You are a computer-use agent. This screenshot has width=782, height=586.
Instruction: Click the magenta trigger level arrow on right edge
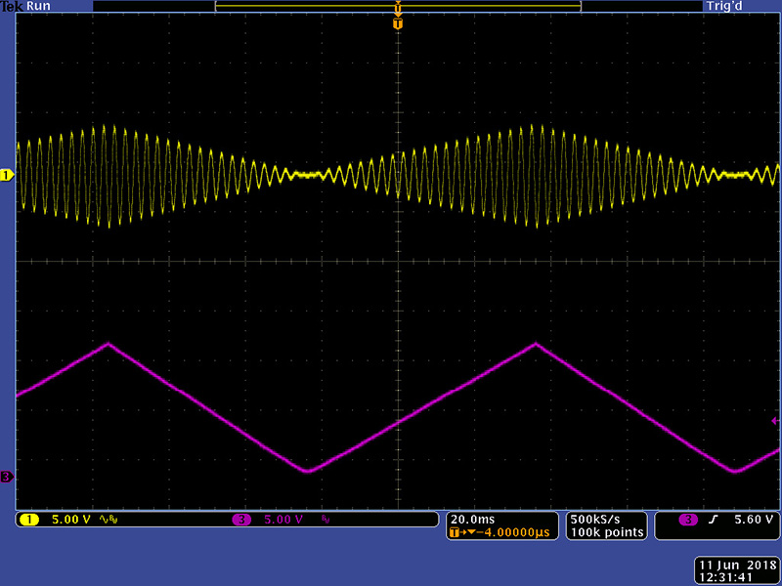point(775,421)
